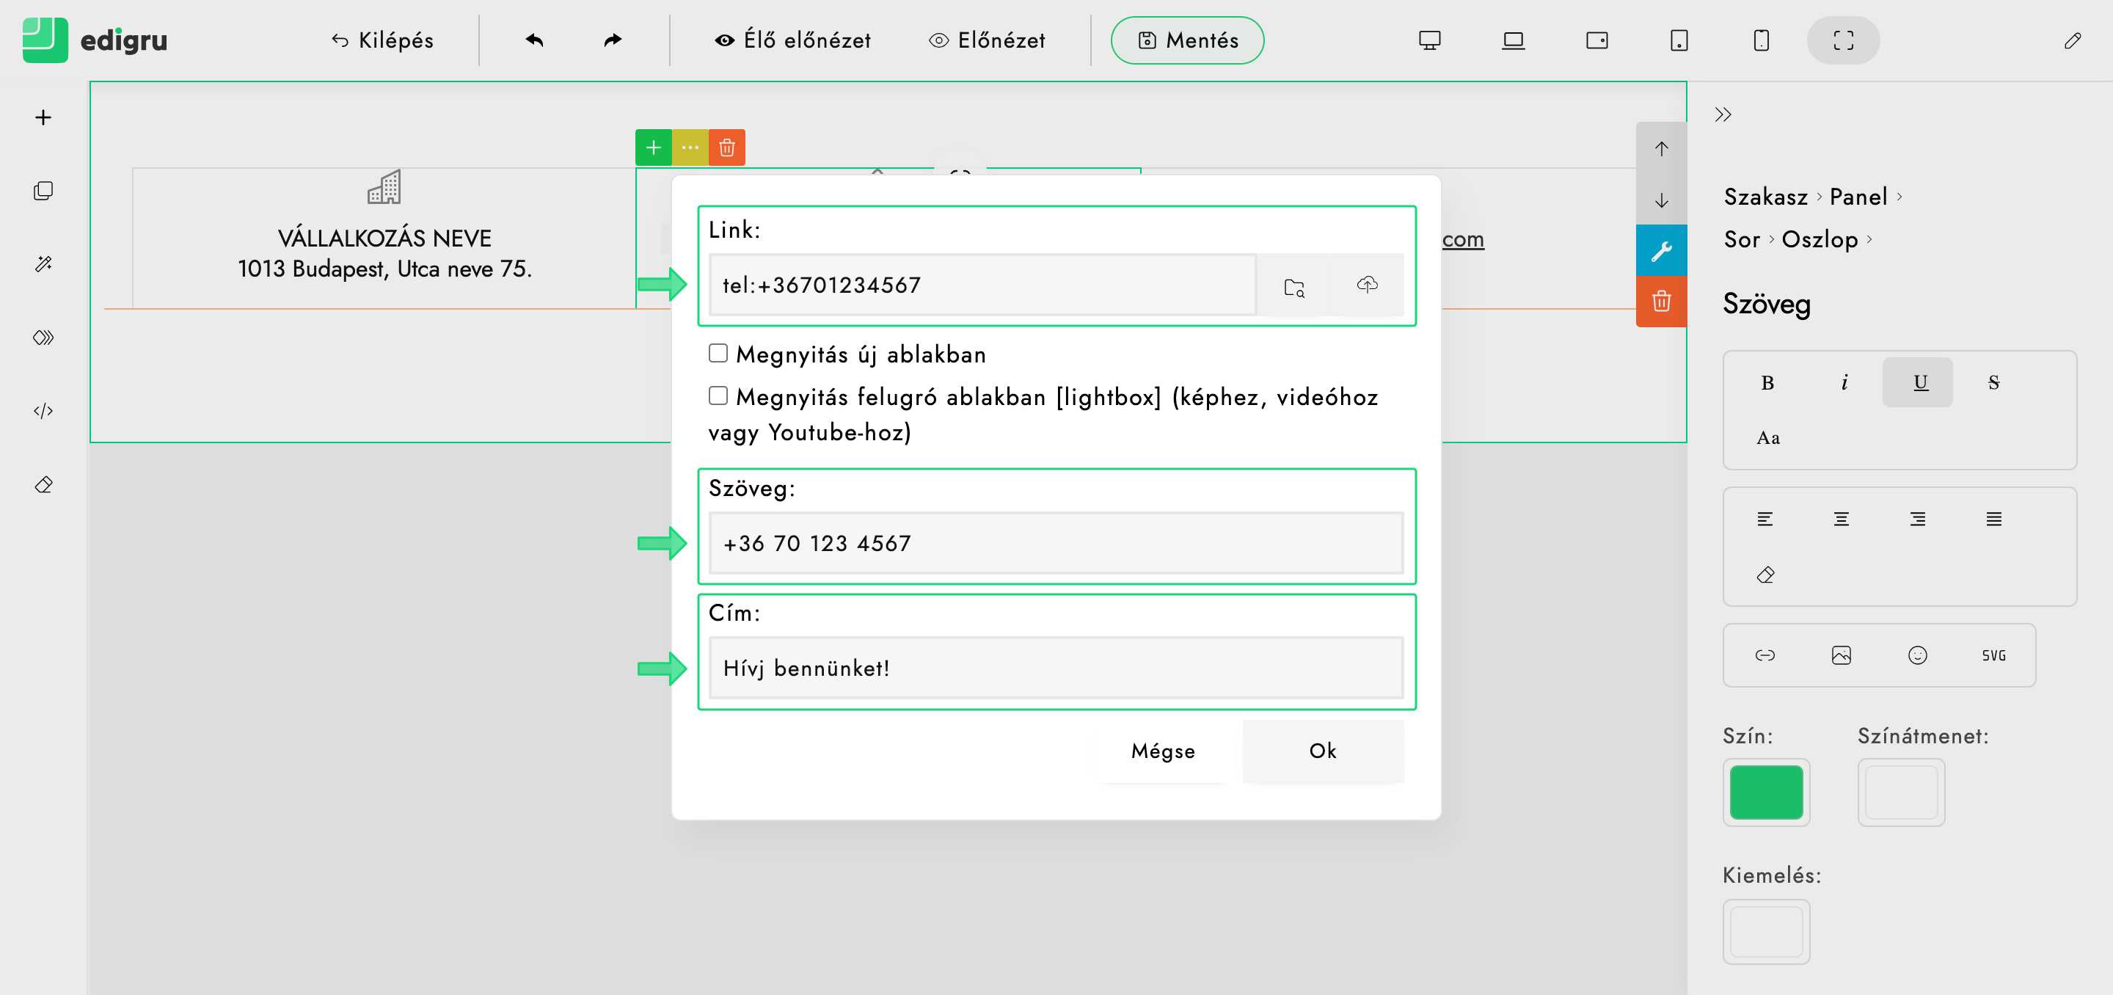Toggle underline text formatting

pyautogui.click(x=1919, y=382)
